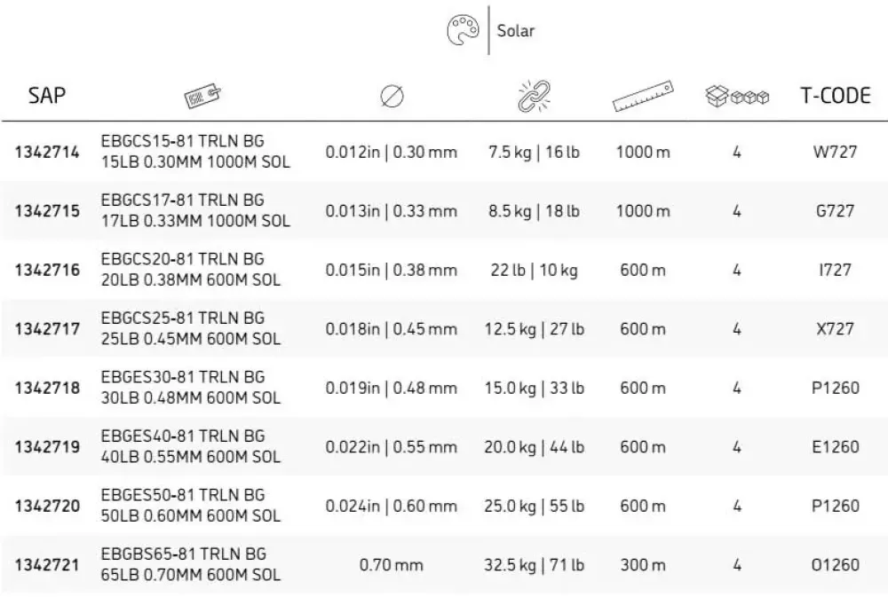The image size is (888, 597).
Task: Select the Solar color label
Action: [515, 30]
